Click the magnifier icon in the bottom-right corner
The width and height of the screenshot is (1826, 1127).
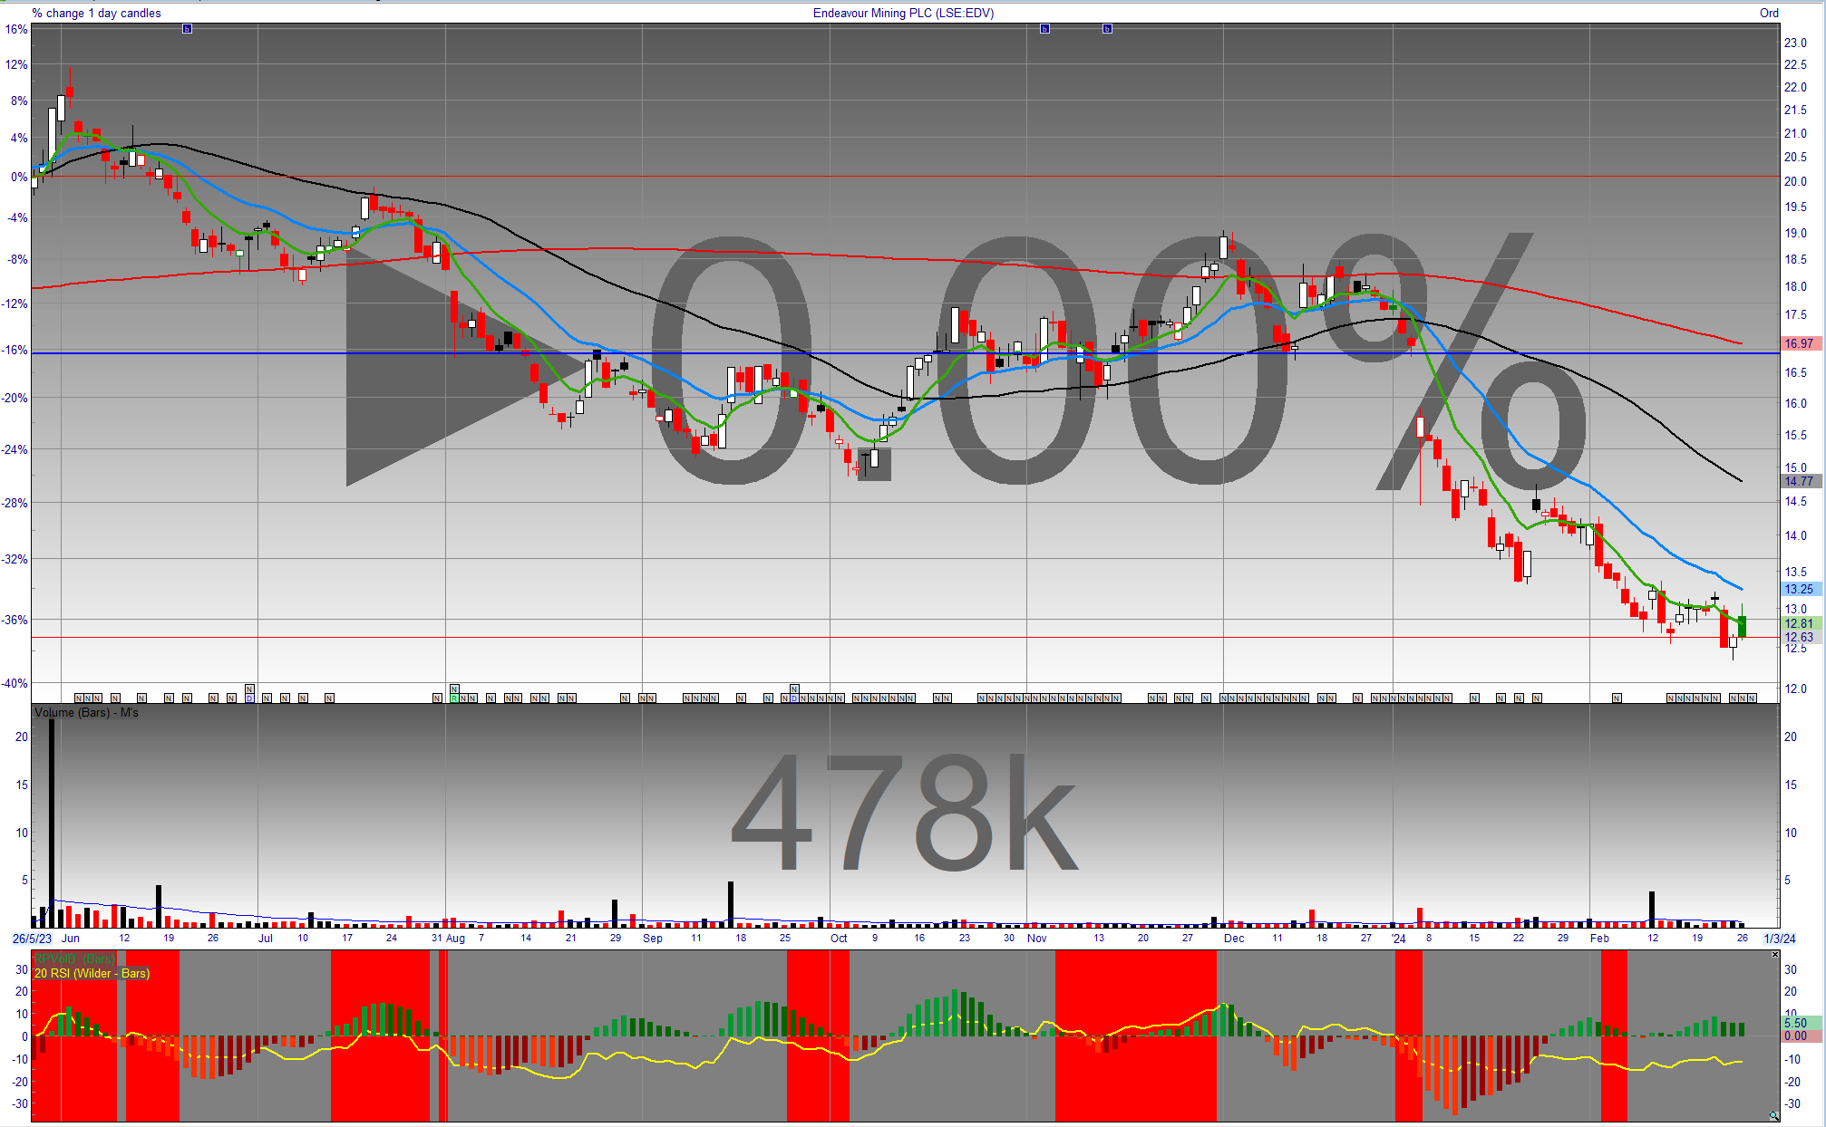tap(1773, 1116)
